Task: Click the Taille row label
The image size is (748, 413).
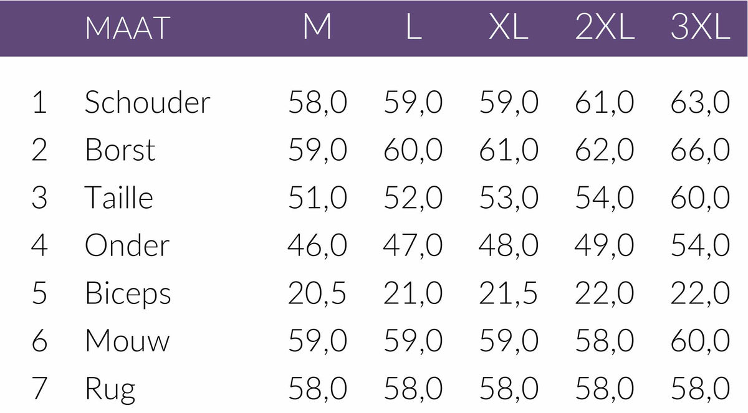Action: [x=119, y=198]
